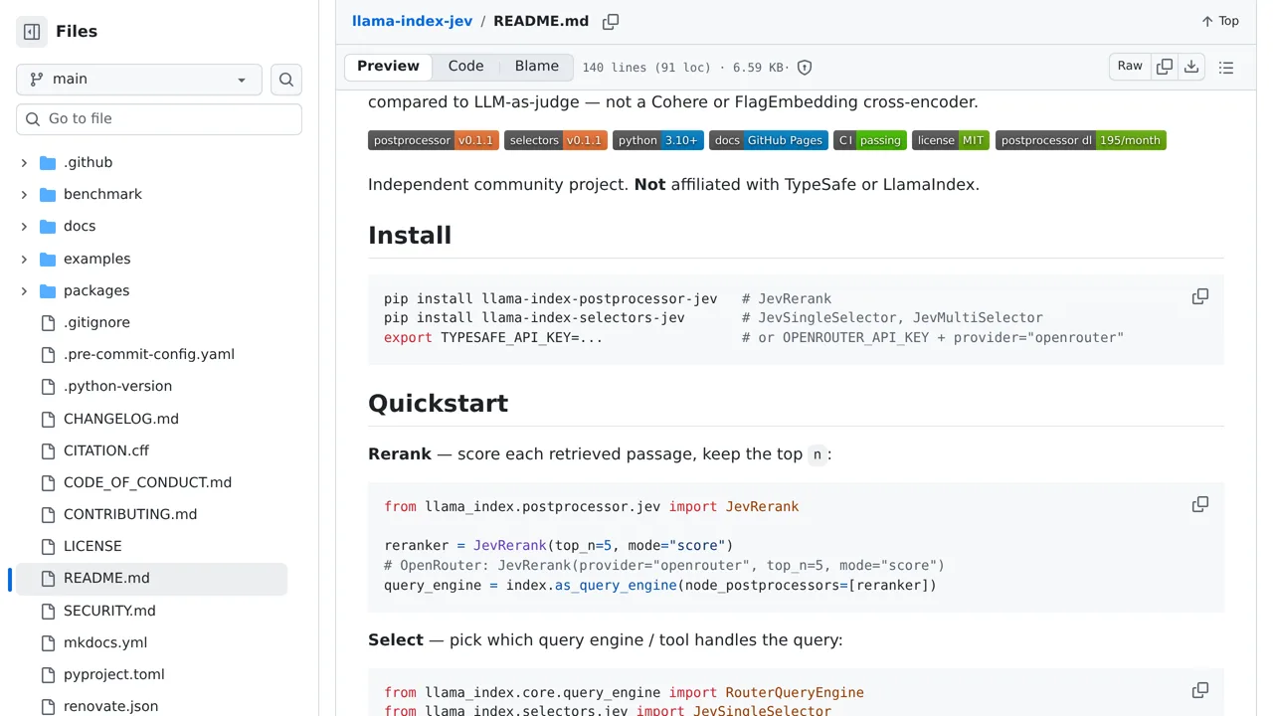Open SECURITY.md file
The image size is (1273, 716).
click(x=109, y=612)
